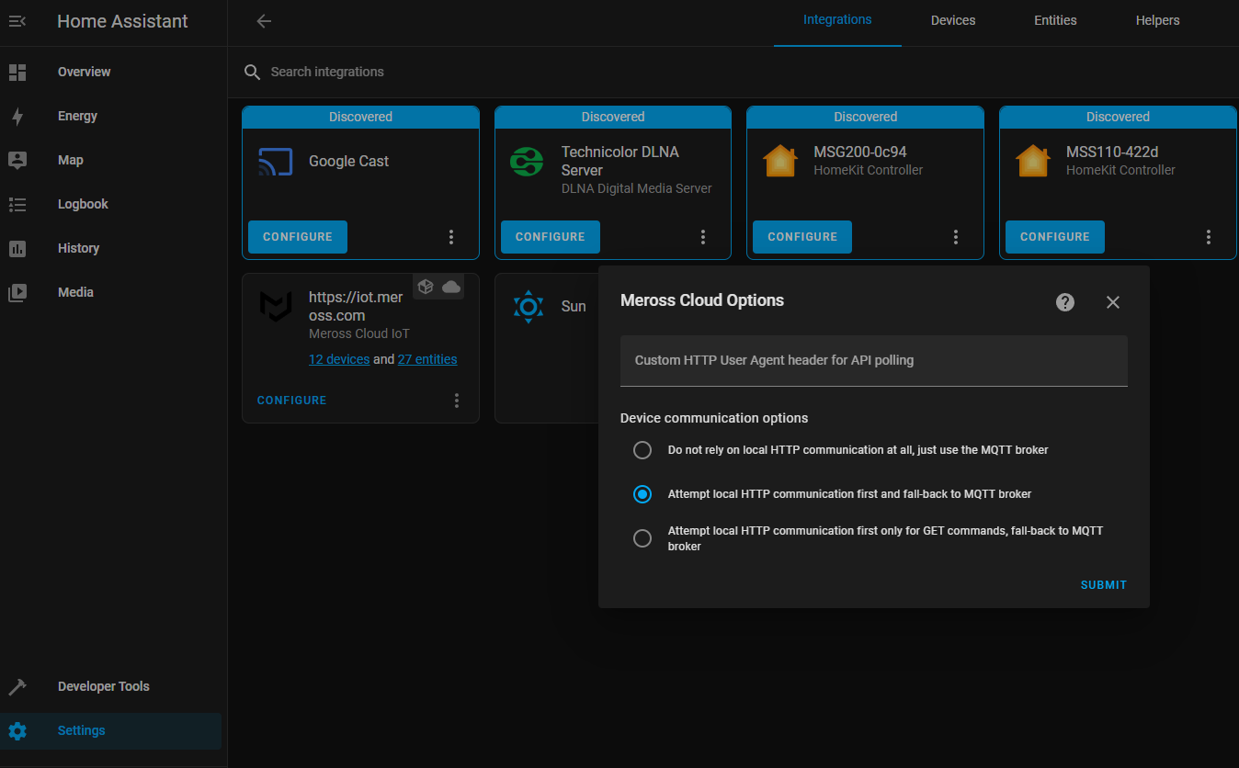Screen dimensions: 1239x768
Task: Open Settings in sidebar
Action: pos(110,730)
